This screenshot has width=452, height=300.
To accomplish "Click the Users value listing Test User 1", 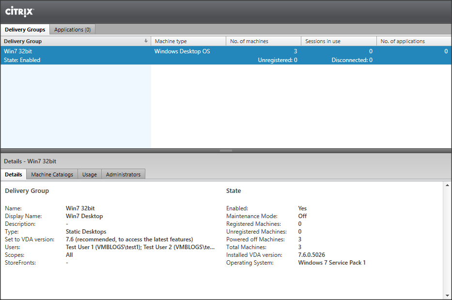I will point(140,247).
